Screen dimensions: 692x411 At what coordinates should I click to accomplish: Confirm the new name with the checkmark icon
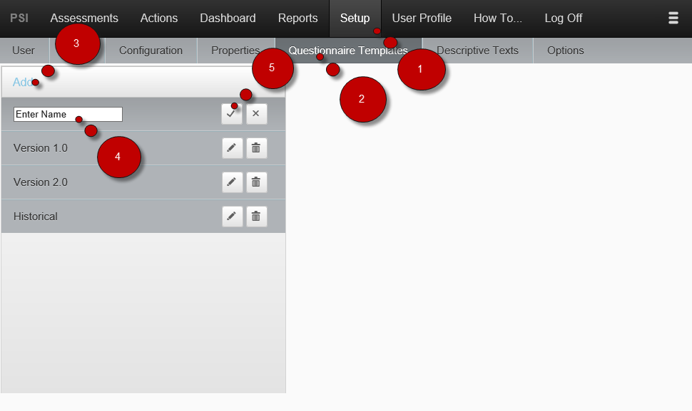232,114
